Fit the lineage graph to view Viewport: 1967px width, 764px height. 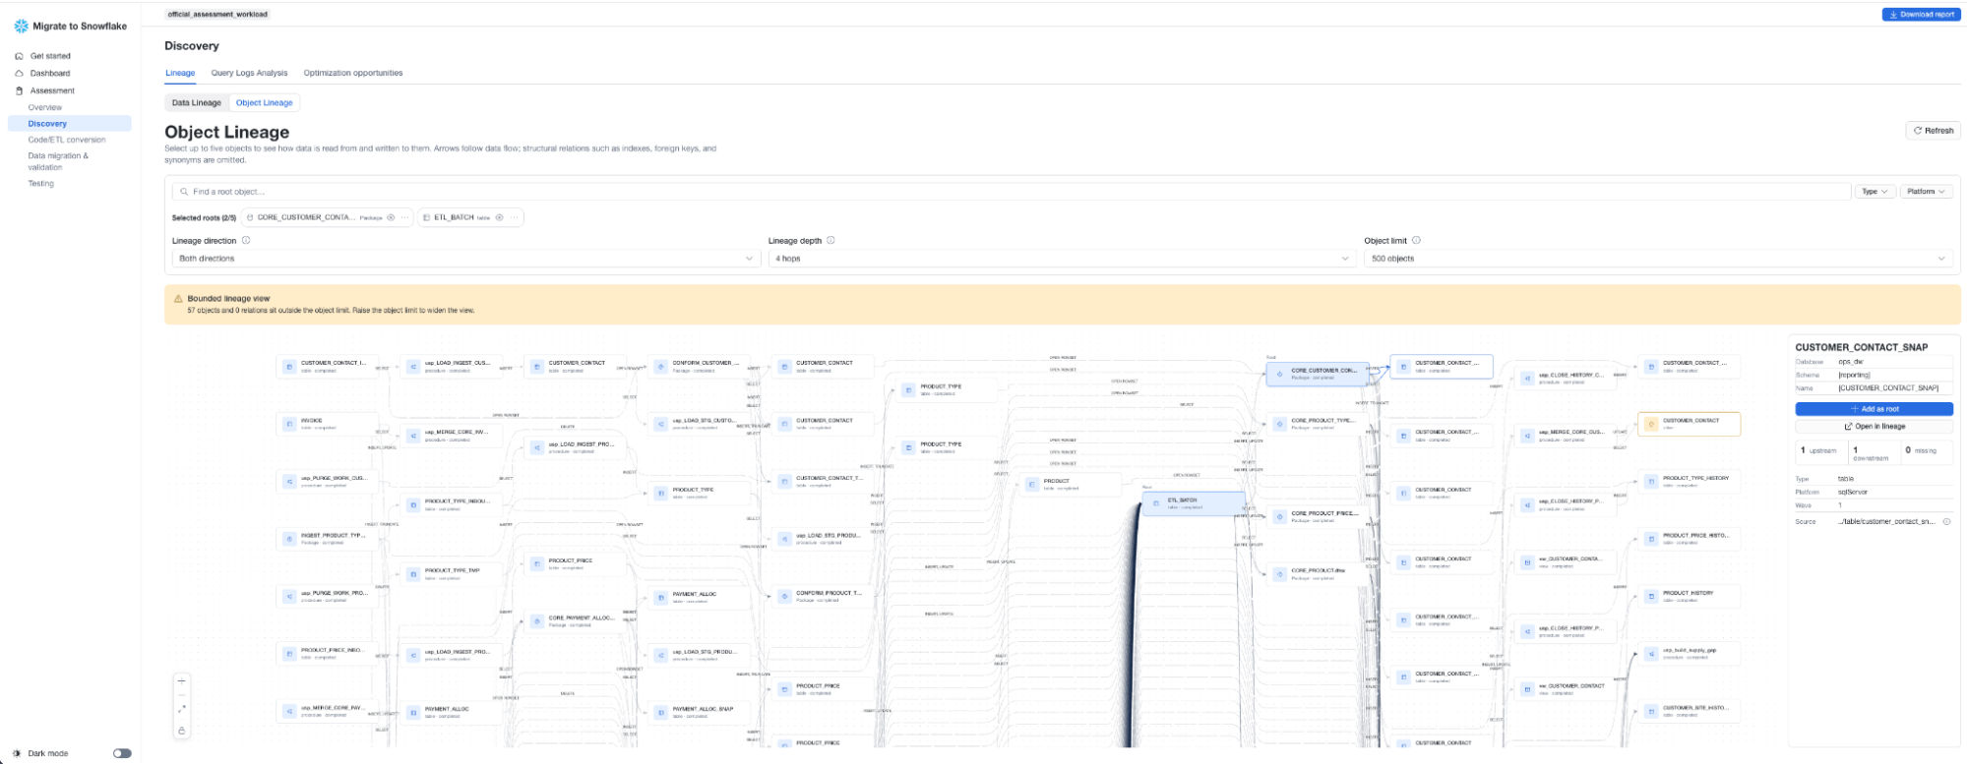pyautogui.click(x=181, y=709)
